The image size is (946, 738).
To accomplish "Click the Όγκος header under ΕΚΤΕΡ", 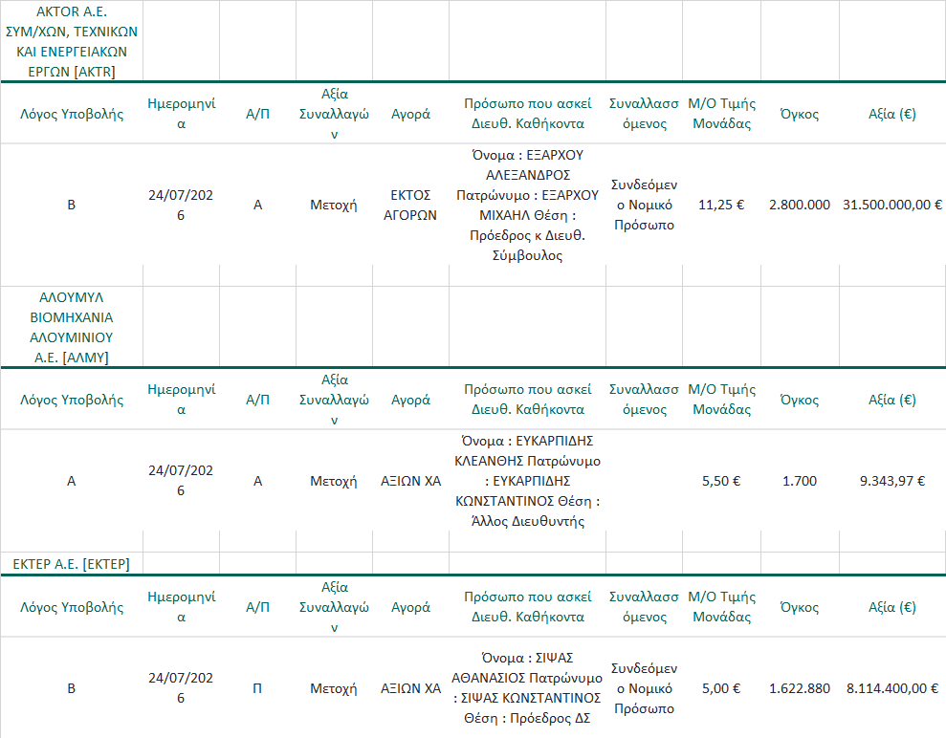I will coord(800,607).
